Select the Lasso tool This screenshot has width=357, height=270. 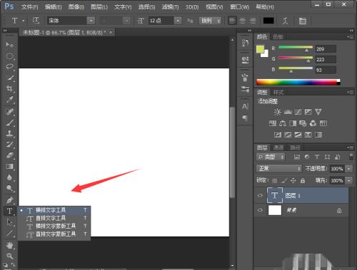coord(9,67)
